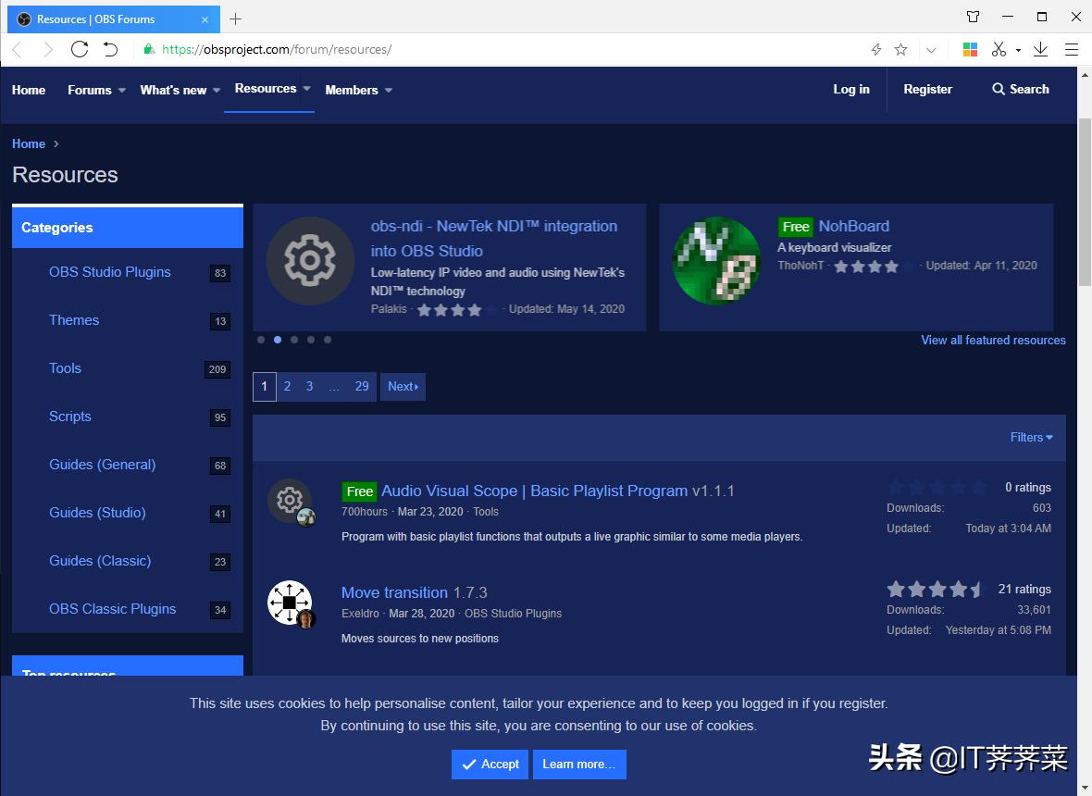Click the Audio Visual Scope resource icon
This screenshot has width=1092, height=796.
[290, 500]
